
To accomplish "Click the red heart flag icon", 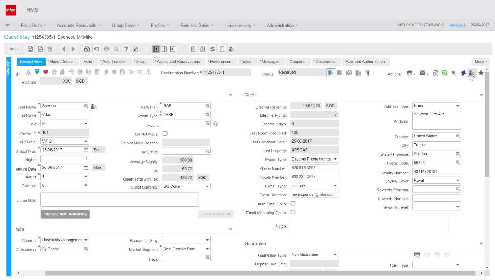I will (46, 72).
